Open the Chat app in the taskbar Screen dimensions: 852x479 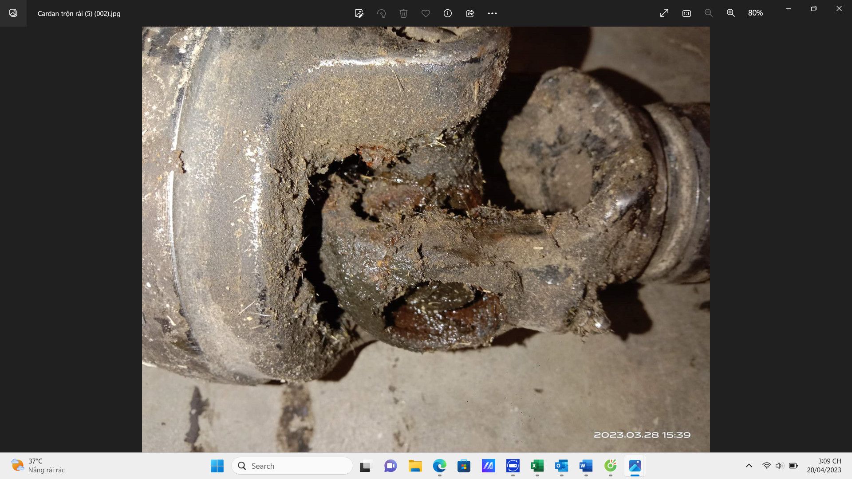tap(390, 466)
